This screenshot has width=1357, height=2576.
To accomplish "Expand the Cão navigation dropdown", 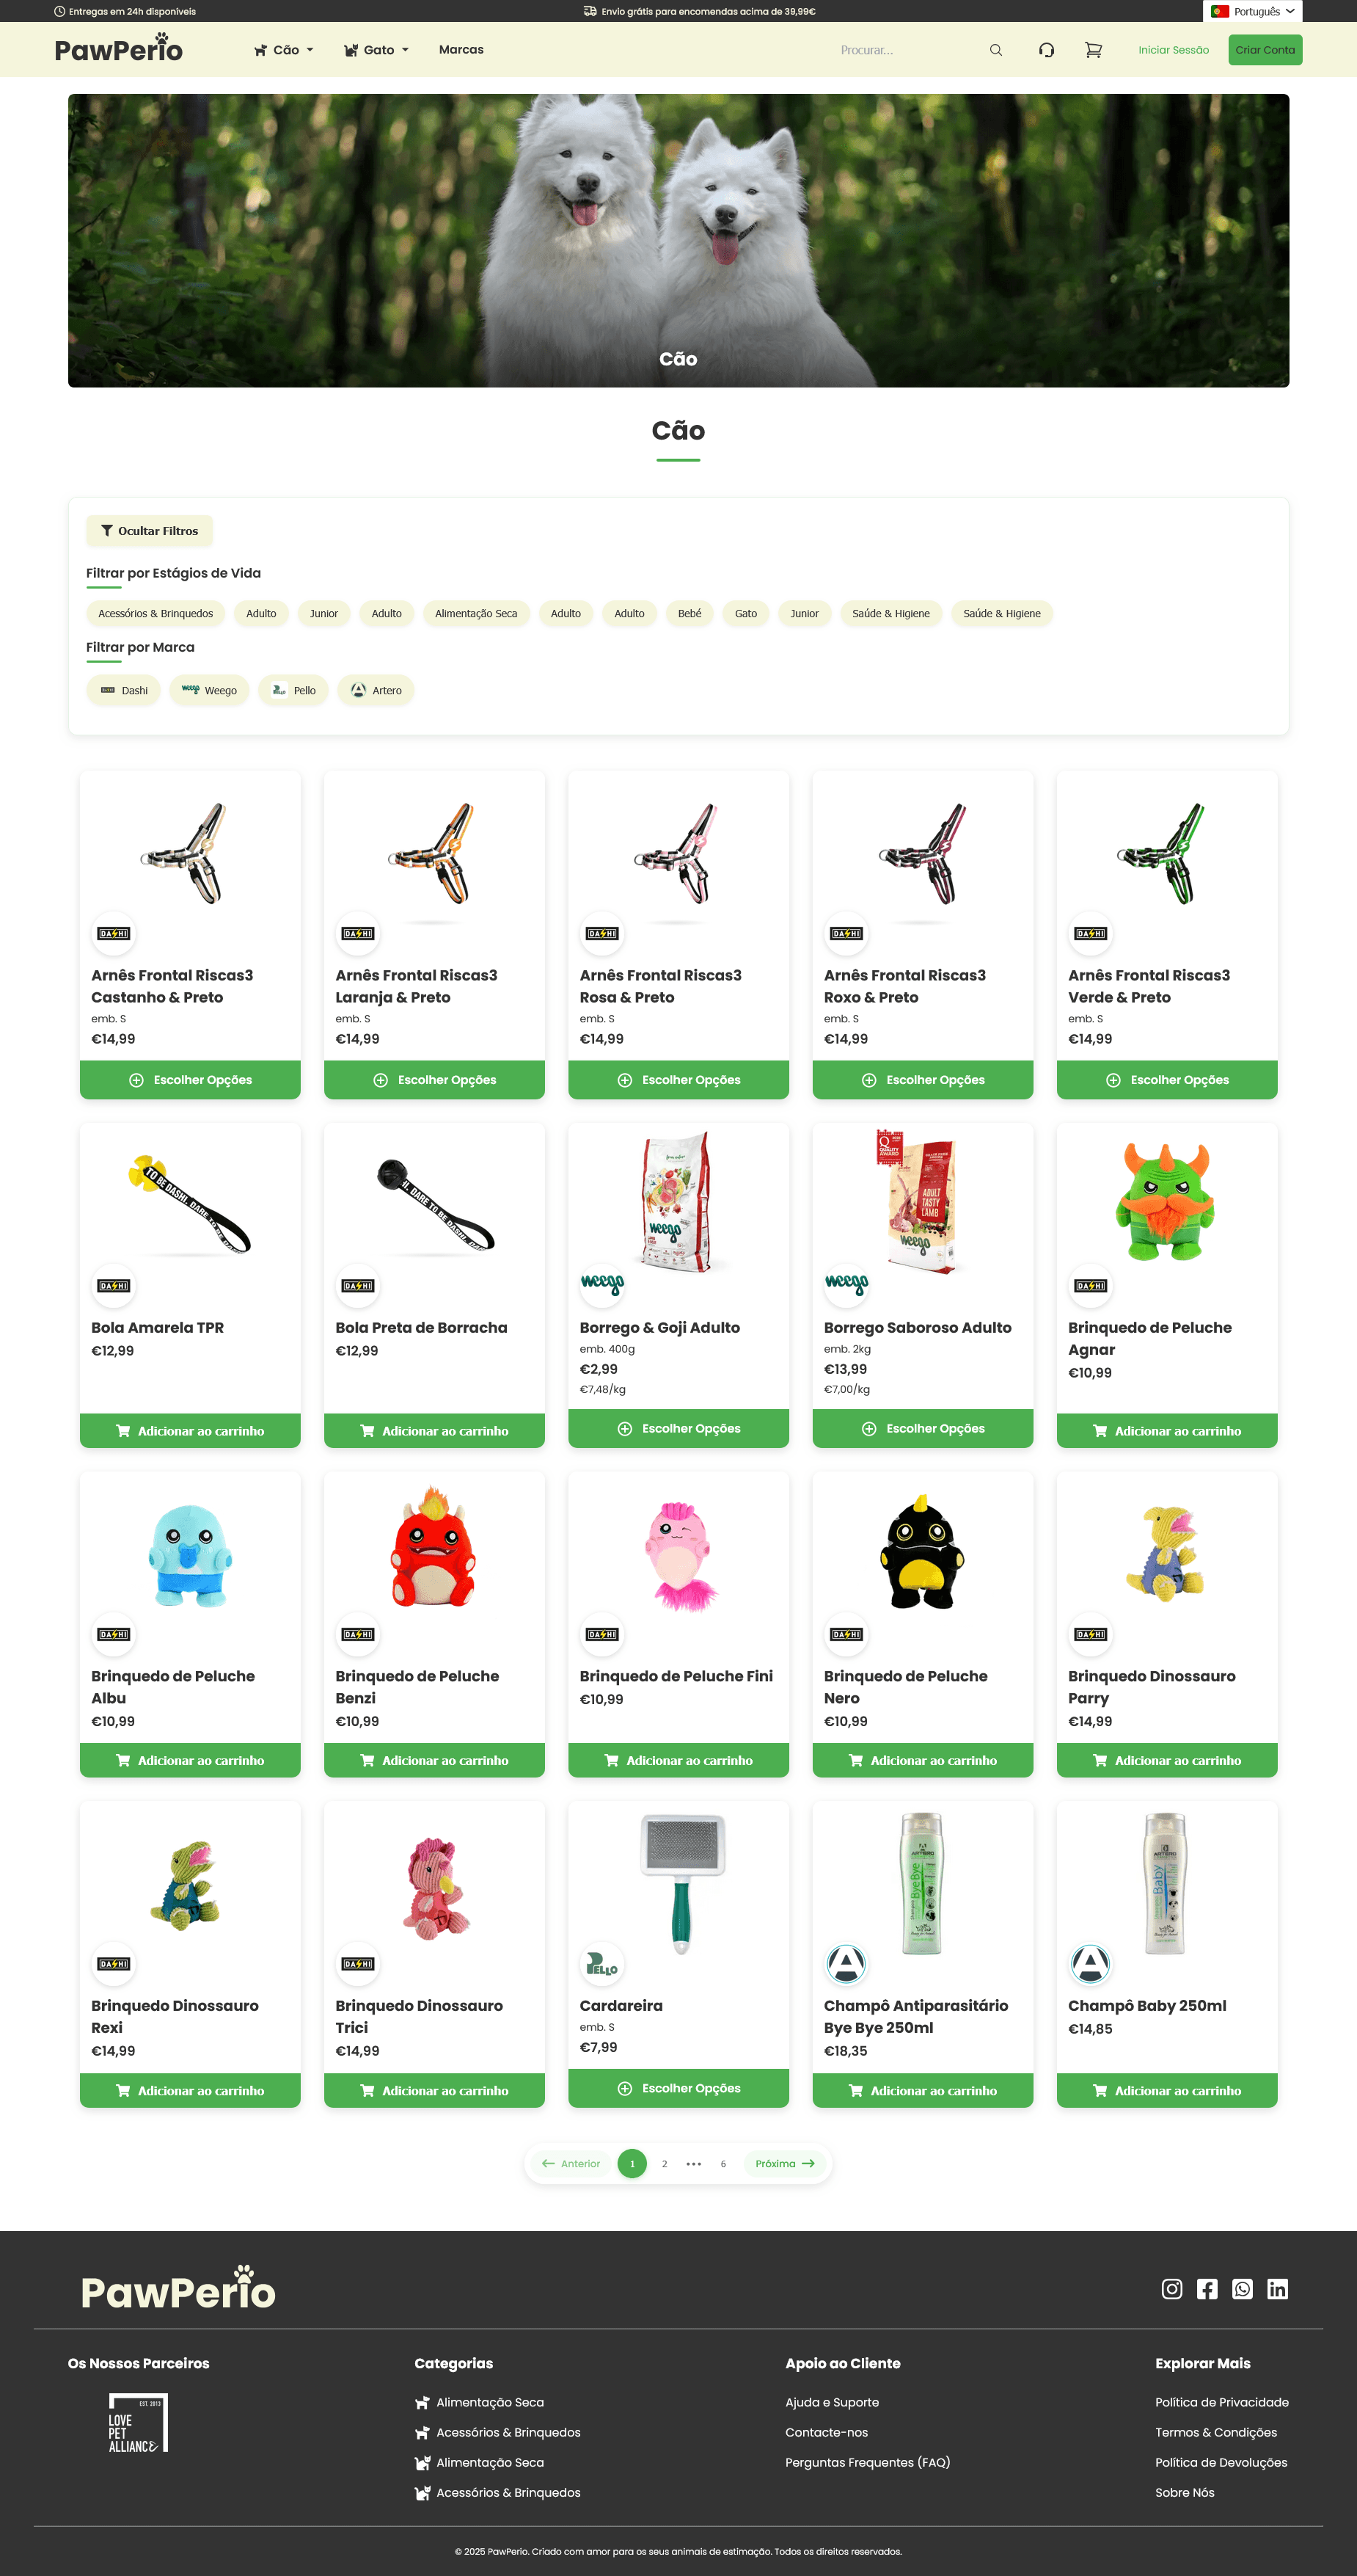I will [x=284, y=50].
